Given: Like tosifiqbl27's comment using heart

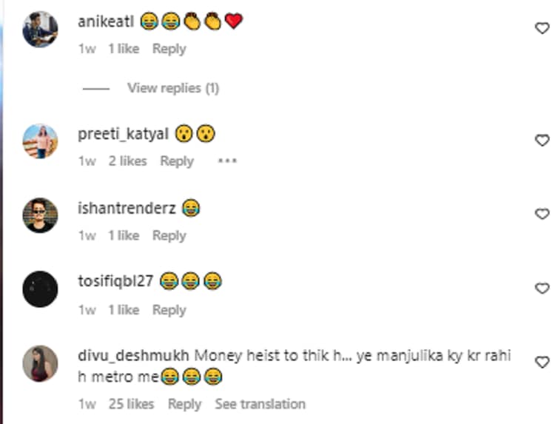Looking at the screenshot, I should tap(542, 288).
